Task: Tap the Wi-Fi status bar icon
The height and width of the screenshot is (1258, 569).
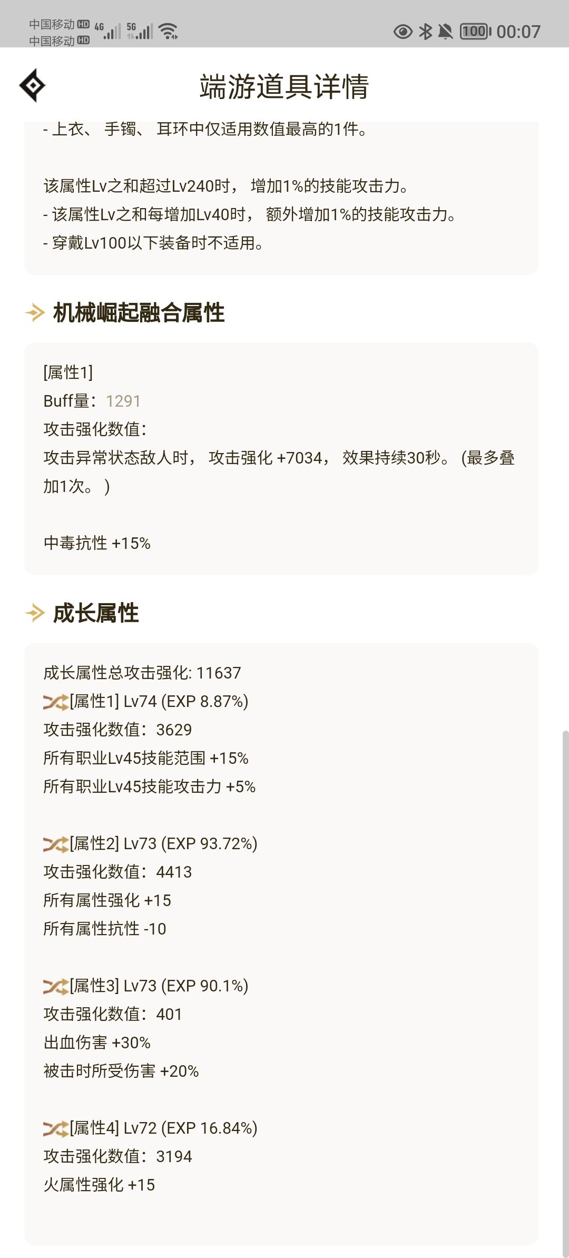Action: 169,31
